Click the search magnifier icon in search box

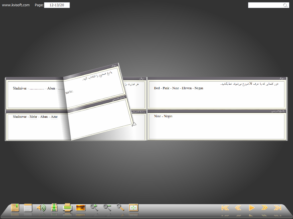pos(285,5)
